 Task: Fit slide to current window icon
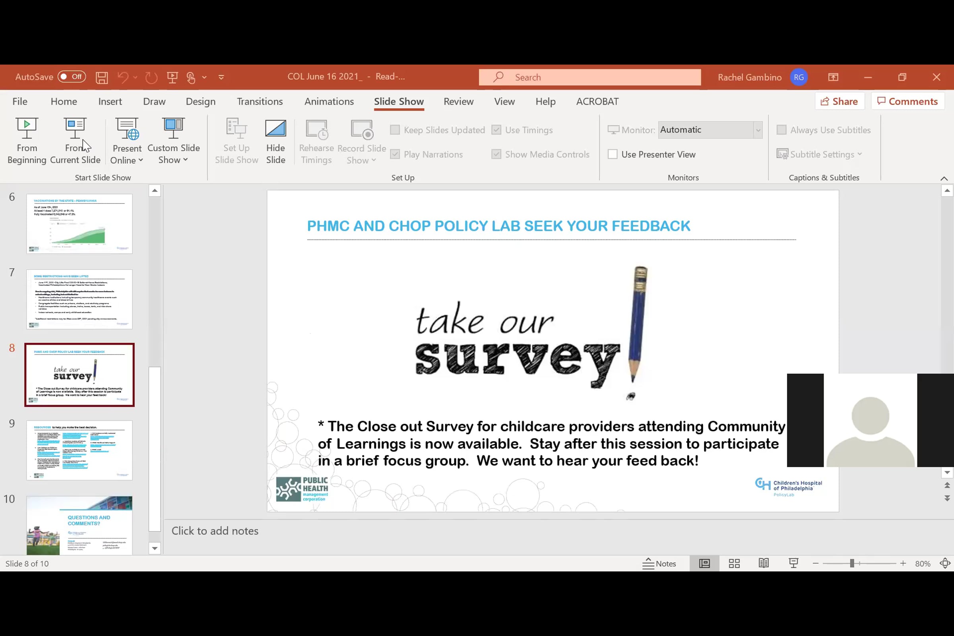click(945, 563)
